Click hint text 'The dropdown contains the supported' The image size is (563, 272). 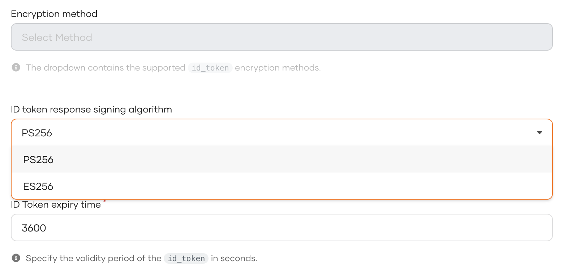click(106, 68)
